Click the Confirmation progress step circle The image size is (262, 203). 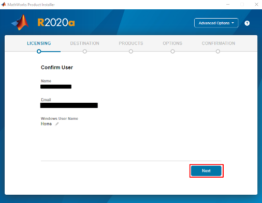[x=218, y=51]
